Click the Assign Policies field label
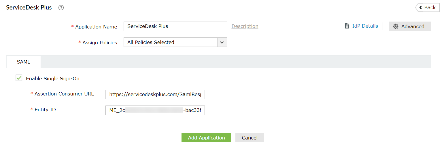This screenshot has width=446, height=157. 100,43
